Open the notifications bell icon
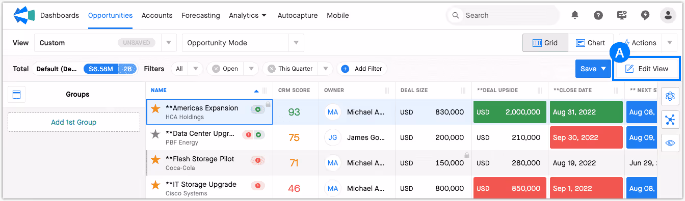 575,15
